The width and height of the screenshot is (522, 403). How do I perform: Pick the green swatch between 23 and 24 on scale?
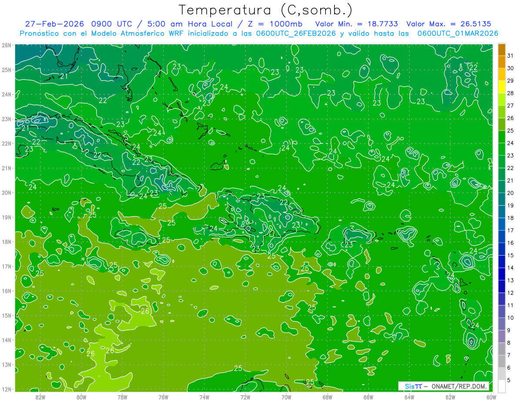(x=502, y=149)
